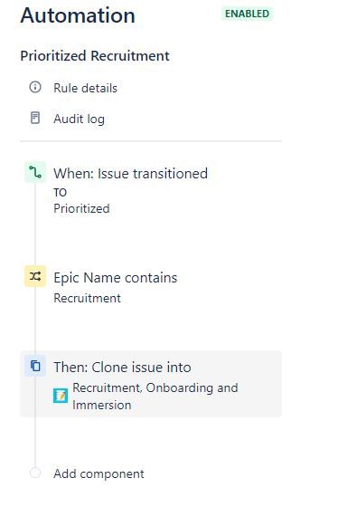Viewport: 347px width, 526px height.
Task: Click the Recruitment project notepad icon
Action: [x=61, y=396]
